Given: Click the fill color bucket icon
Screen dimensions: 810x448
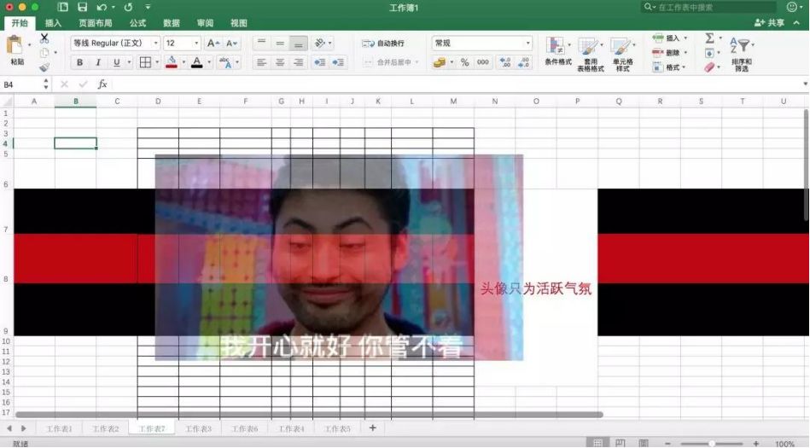Looking at the screenshot, I should point(172,62).
